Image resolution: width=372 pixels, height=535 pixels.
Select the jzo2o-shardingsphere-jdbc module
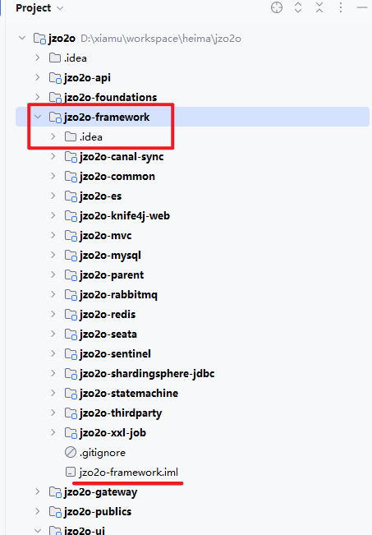(x=147, y=374)
